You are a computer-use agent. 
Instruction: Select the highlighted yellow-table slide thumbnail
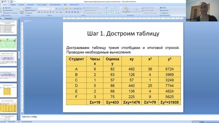(x=8, y=106)
